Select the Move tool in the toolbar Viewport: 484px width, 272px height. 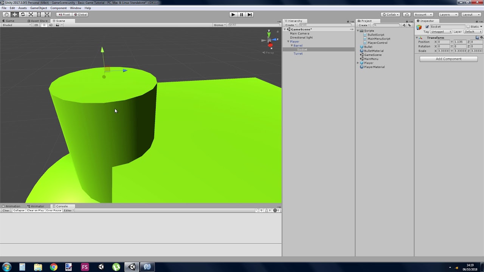[15, 14]
